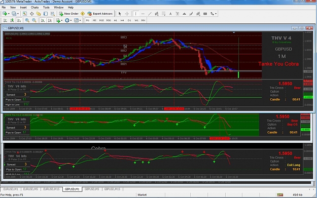Viewport: 317px width, 198px height.
Task: Set timeframe to M15
Action: coord(101,20)
